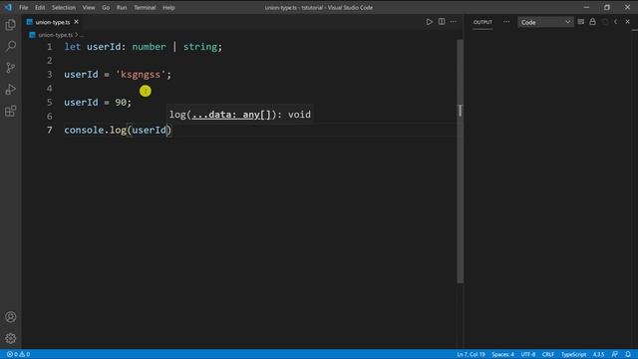Open the Selection menu
Viewport: 638px width, 359px height.
tap(64, 7)
